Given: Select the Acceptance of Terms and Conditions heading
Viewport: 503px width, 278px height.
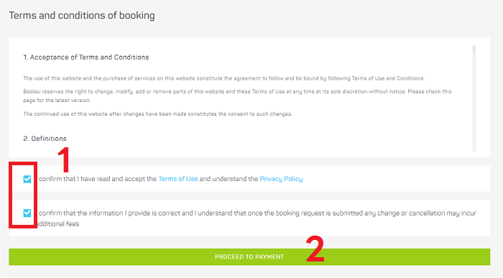Looking at the screenshot, I should pos(86,57).
